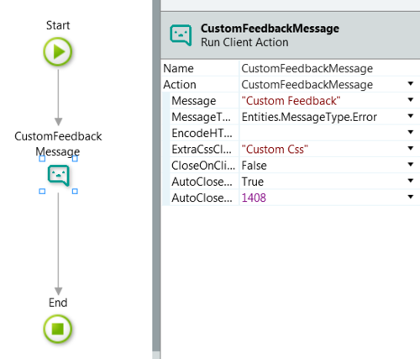Expand the MessageType value dropdown
Screen dimensions: 420x359
(x=411, y=116)
